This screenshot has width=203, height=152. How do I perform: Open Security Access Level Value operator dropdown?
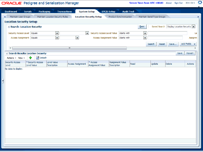[145, 33]
